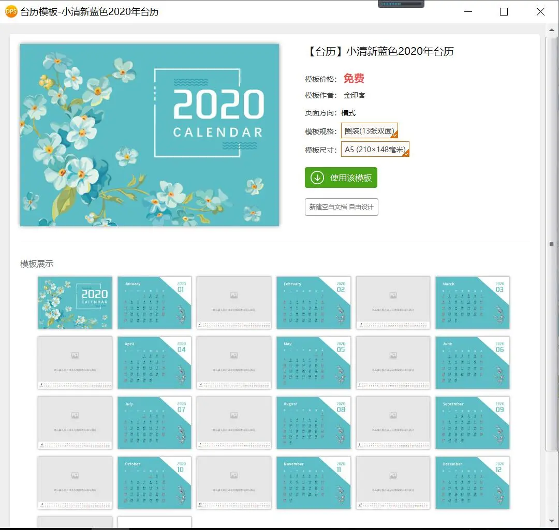Open the February 02 page thumbnail

313,303
